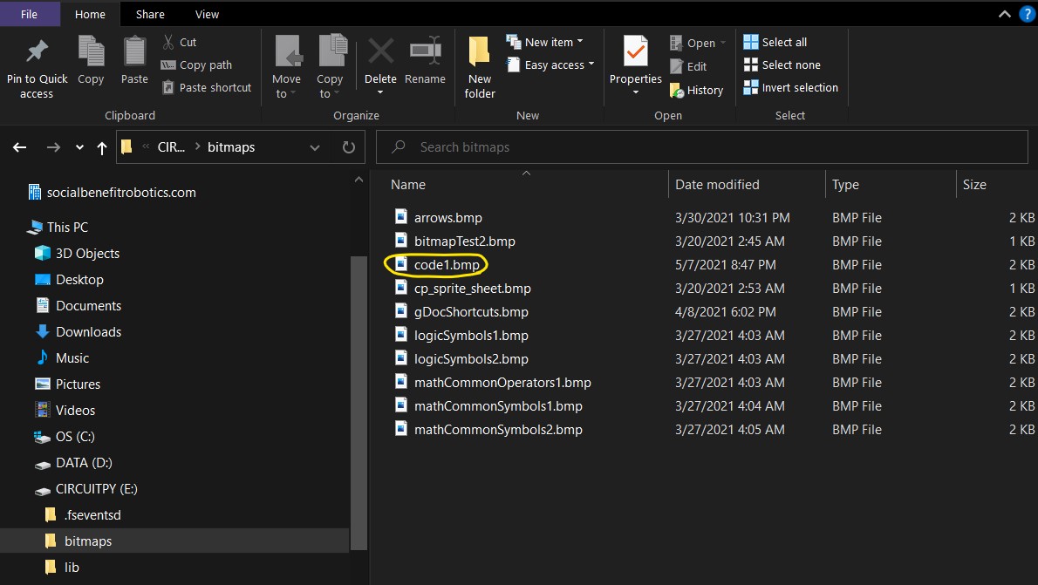Switch to the View tab
Viewport: 1038px width, 585px height.
tap(208, 14)
